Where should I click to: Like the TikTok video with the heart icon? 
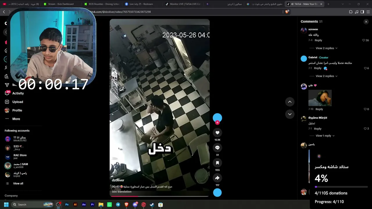(217, 133)
